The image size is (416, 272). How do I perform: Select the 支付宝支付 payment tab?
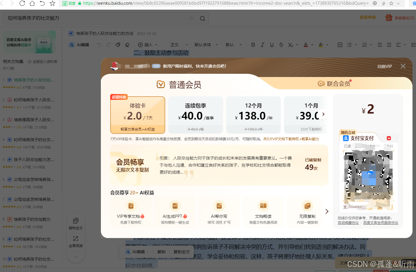click(358, 138)
